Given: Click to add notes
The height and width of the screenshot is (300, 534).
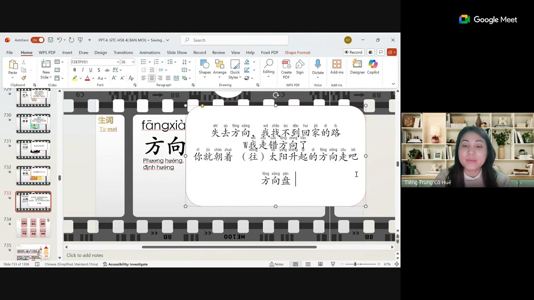Looking at the screenshot, I should 85,255.
